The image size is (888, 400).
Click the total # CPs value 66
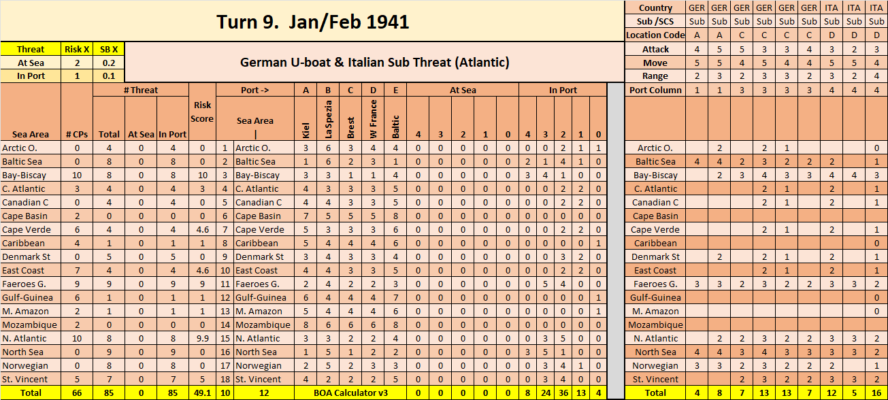point(77,393)
